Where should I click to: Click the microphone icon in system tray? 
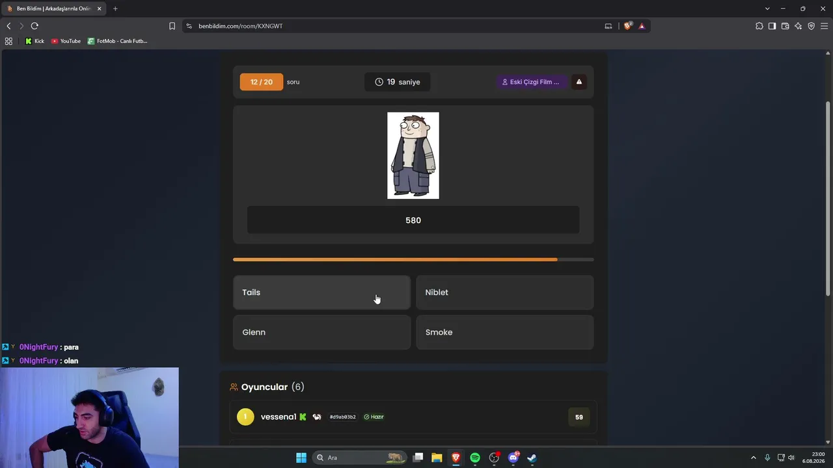767,458
